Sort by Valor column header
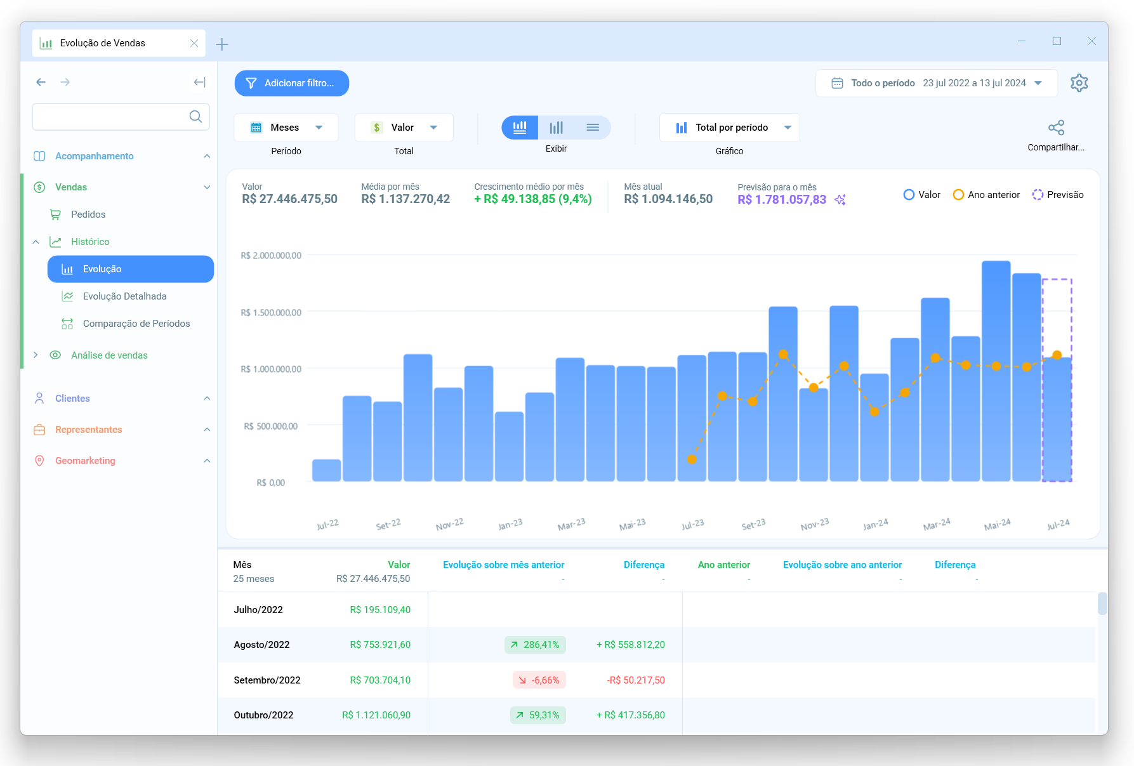 click(x=399, y=565)
